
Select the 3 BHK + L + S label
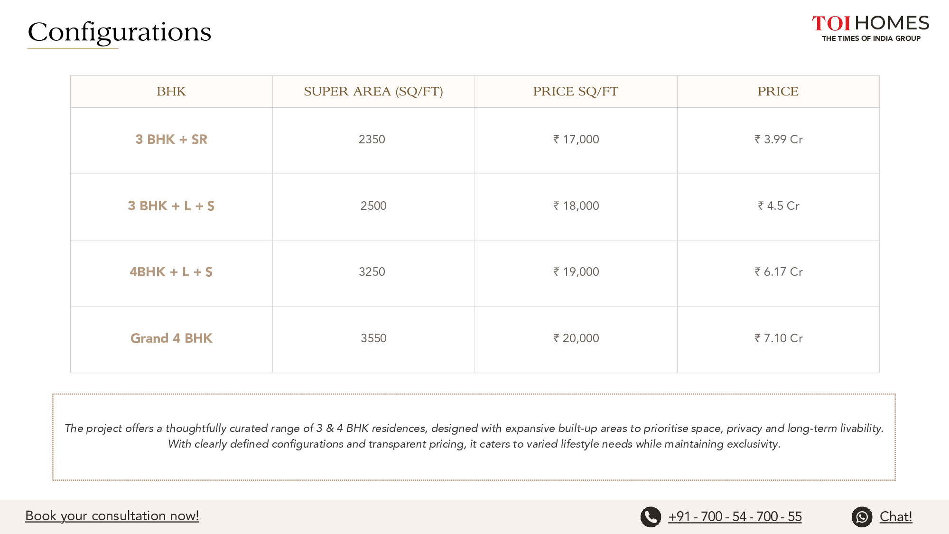pyautogui.click(x=171, y=206)
